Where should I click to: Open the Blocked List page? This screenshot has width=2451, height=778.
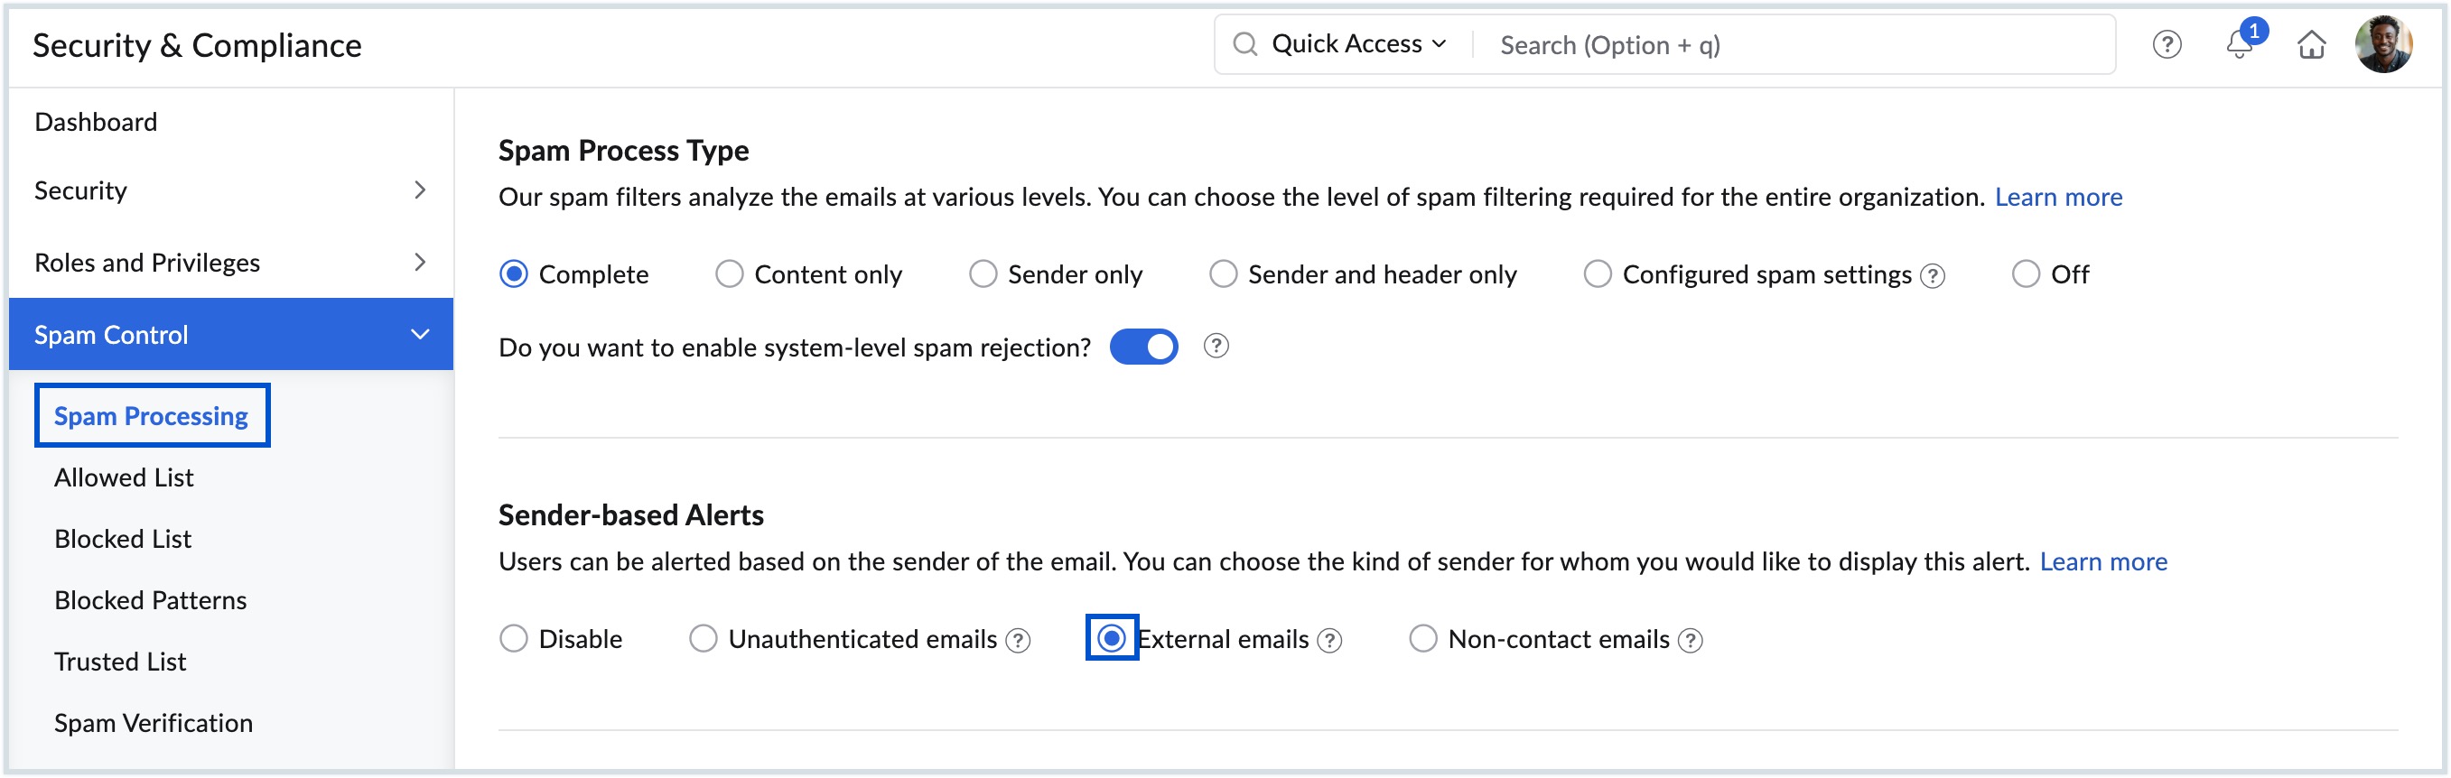122,537
